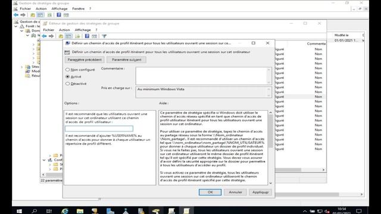Toggle action pane icon in Gestion de stratégie toolbar
Viewport: 381px width, 214px height.
(x=66, y=15)
